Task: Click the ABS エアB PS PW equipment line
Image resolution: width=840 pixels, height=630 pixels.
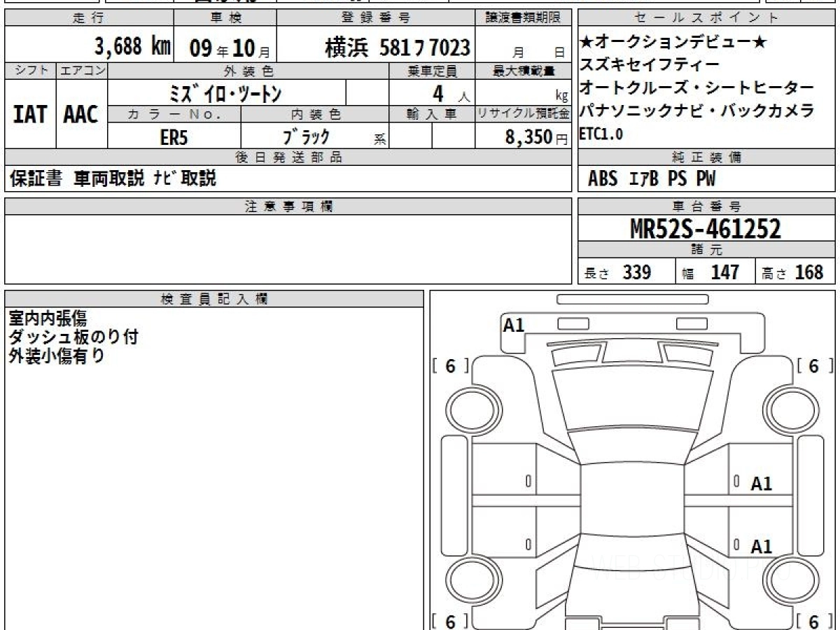Action: click(652, 179)
